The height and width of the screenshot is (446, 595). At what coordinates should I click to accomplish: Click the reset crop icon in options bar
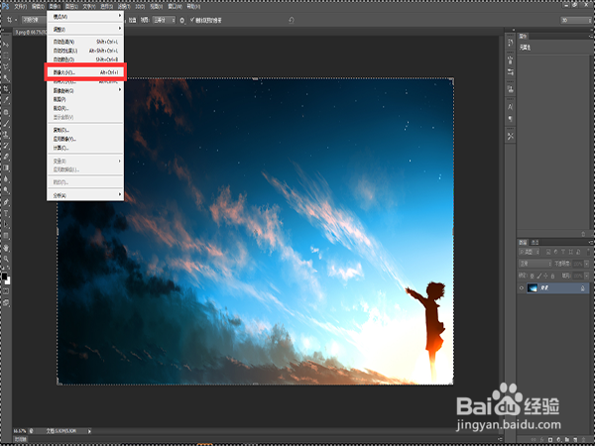(x=291, y=20)
